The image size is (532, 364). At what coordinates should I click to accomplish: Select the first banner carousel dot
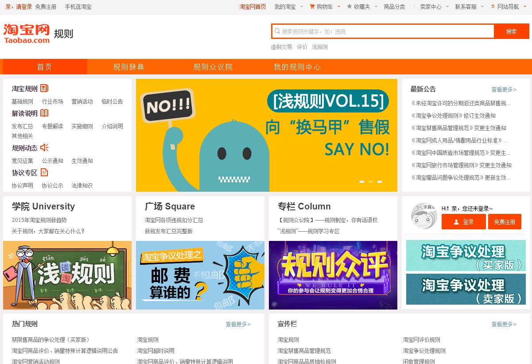click(x=362, y=182)
